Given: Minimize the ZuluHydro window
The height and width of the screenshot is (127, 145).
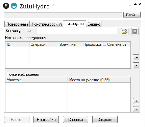Looking at the screenshot, I should 130,5.
